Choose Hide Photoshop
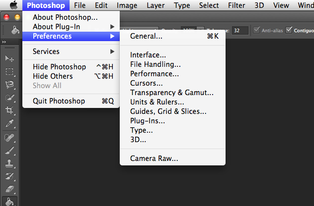 tap(71, 67)
